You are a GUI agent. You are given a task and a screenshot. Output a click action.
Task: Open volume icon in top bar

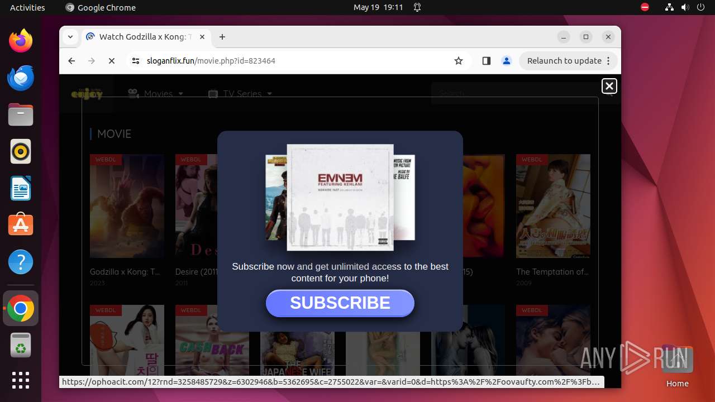point(685,7)
